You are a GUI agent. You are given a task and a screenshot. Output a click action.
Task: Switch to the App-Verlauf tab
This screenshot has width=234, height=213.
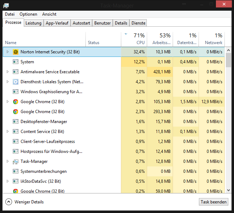tap(57, 23)
